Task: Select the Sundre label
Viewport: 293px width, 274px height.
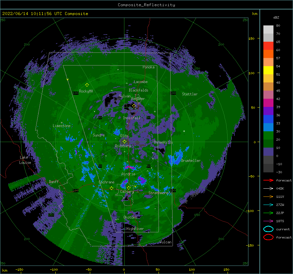Action: pos(99,135)
